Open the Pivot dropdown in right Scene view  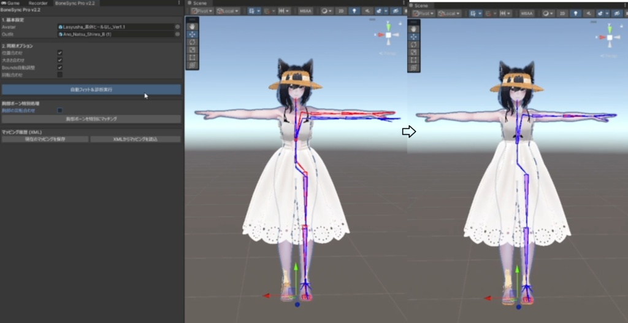pos(423,14)
